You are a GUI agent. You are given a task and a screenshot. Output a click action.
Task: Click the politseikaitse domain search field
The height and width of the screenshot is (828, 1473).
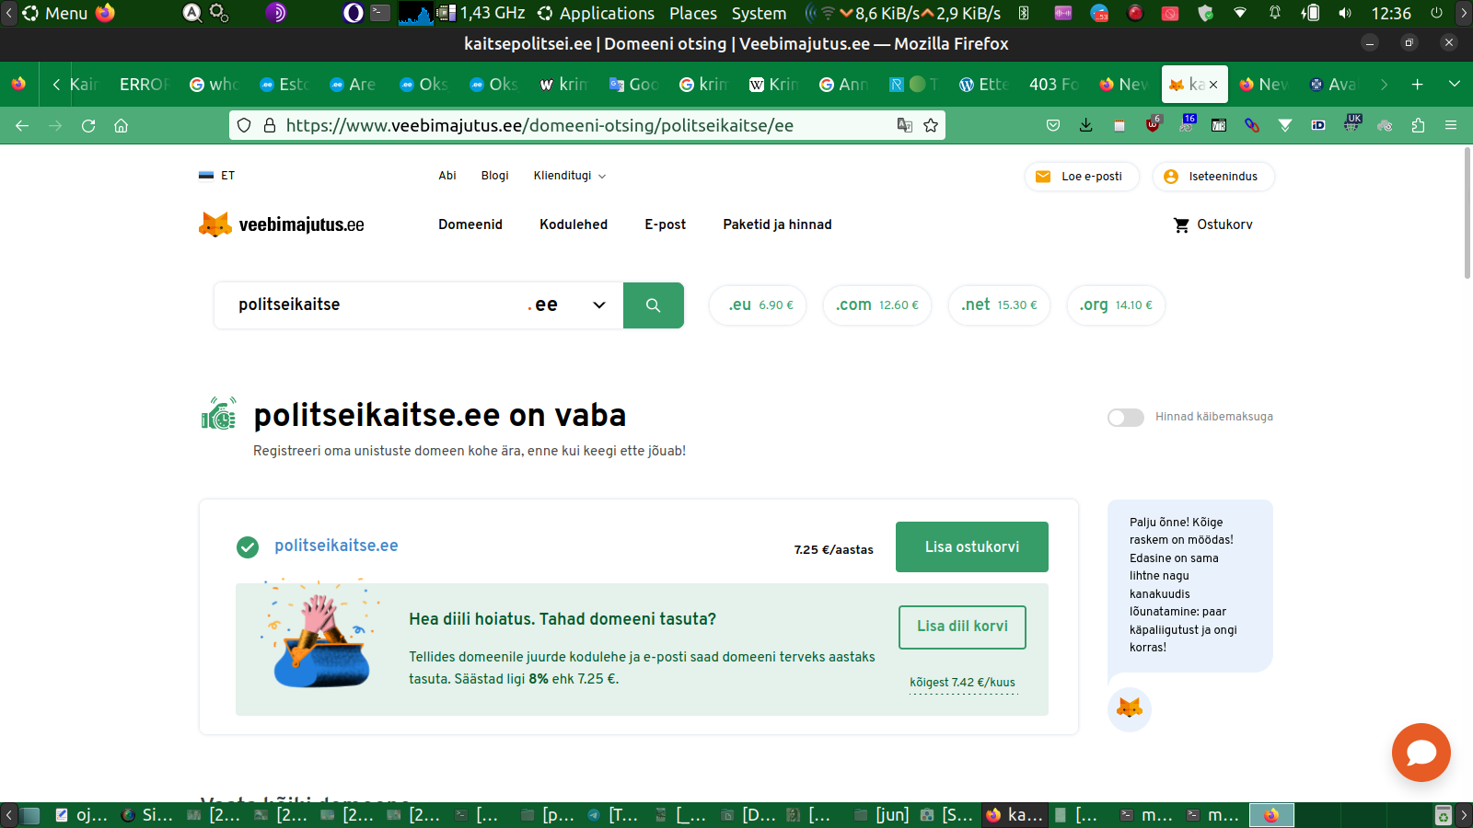tap(368, 305)
